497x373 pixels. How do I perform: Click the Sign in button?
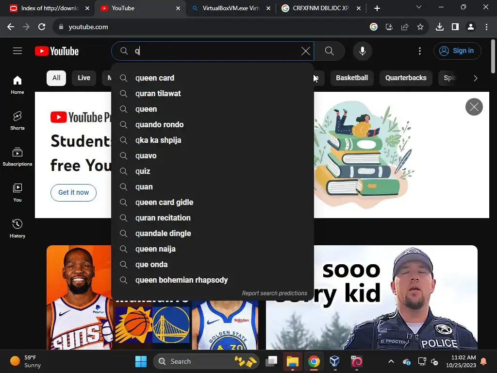pos(457,51)
